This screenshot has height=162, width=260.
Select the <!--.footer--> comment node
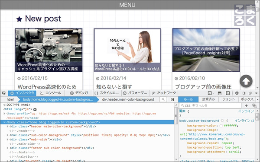click(22, 152)
